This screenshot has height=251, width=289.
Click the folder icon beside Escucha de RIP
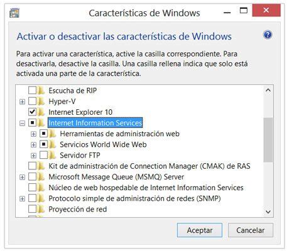(41, 90)
